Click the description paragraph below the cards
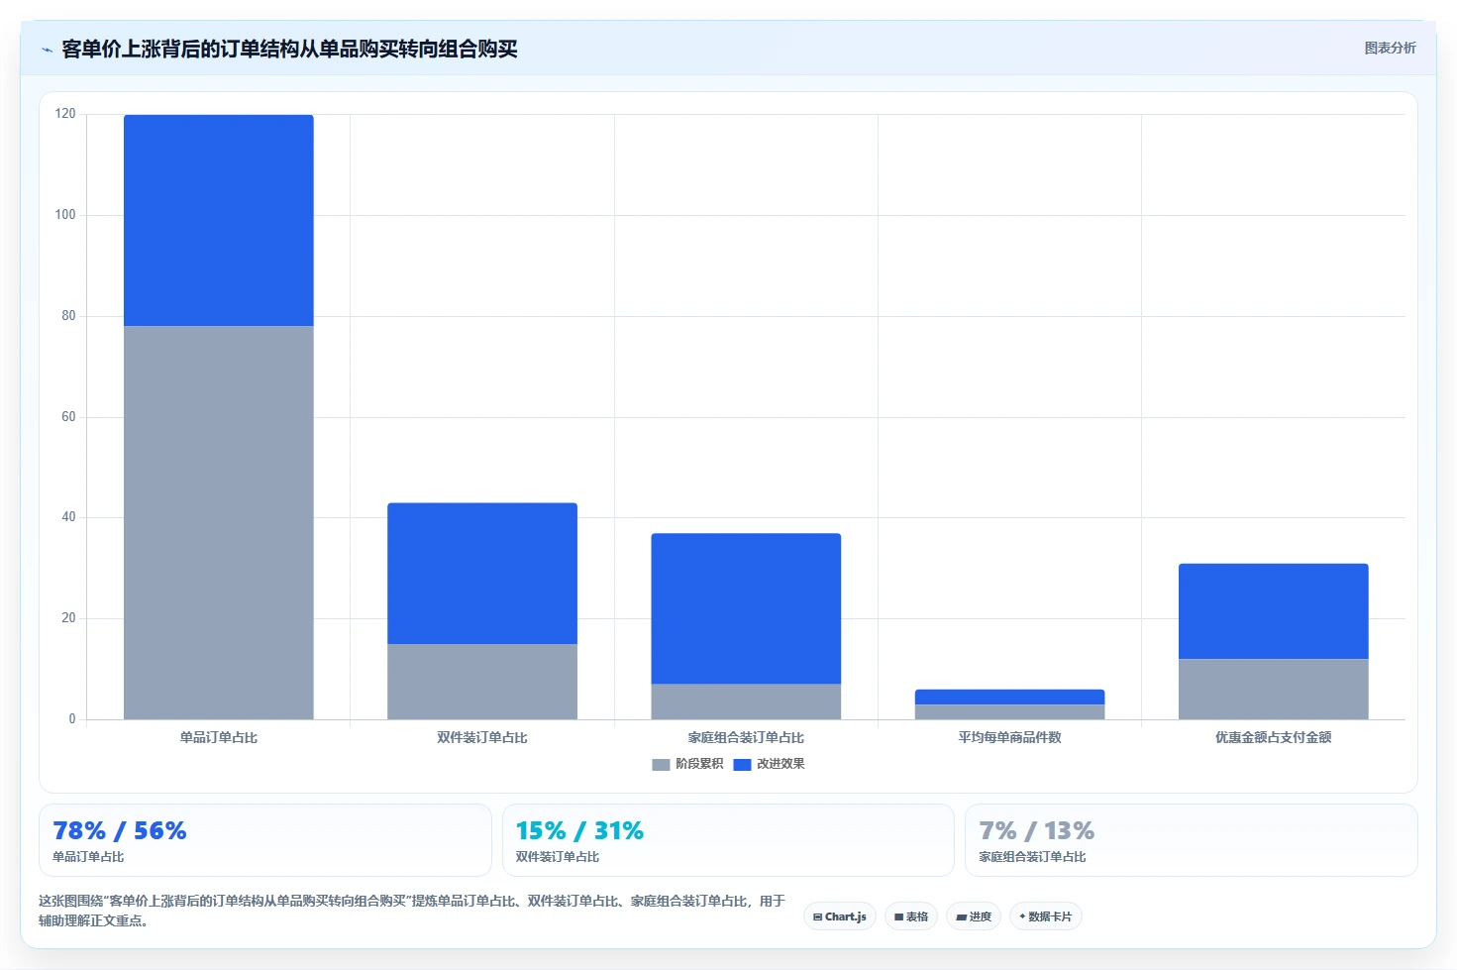The height and width of the screenshot is (970, 1457). (x=411, y=911)
